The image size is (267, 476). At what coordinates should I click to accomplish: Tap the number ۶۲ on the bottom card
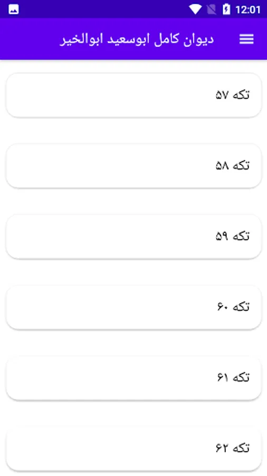click(x=222, y=448)
